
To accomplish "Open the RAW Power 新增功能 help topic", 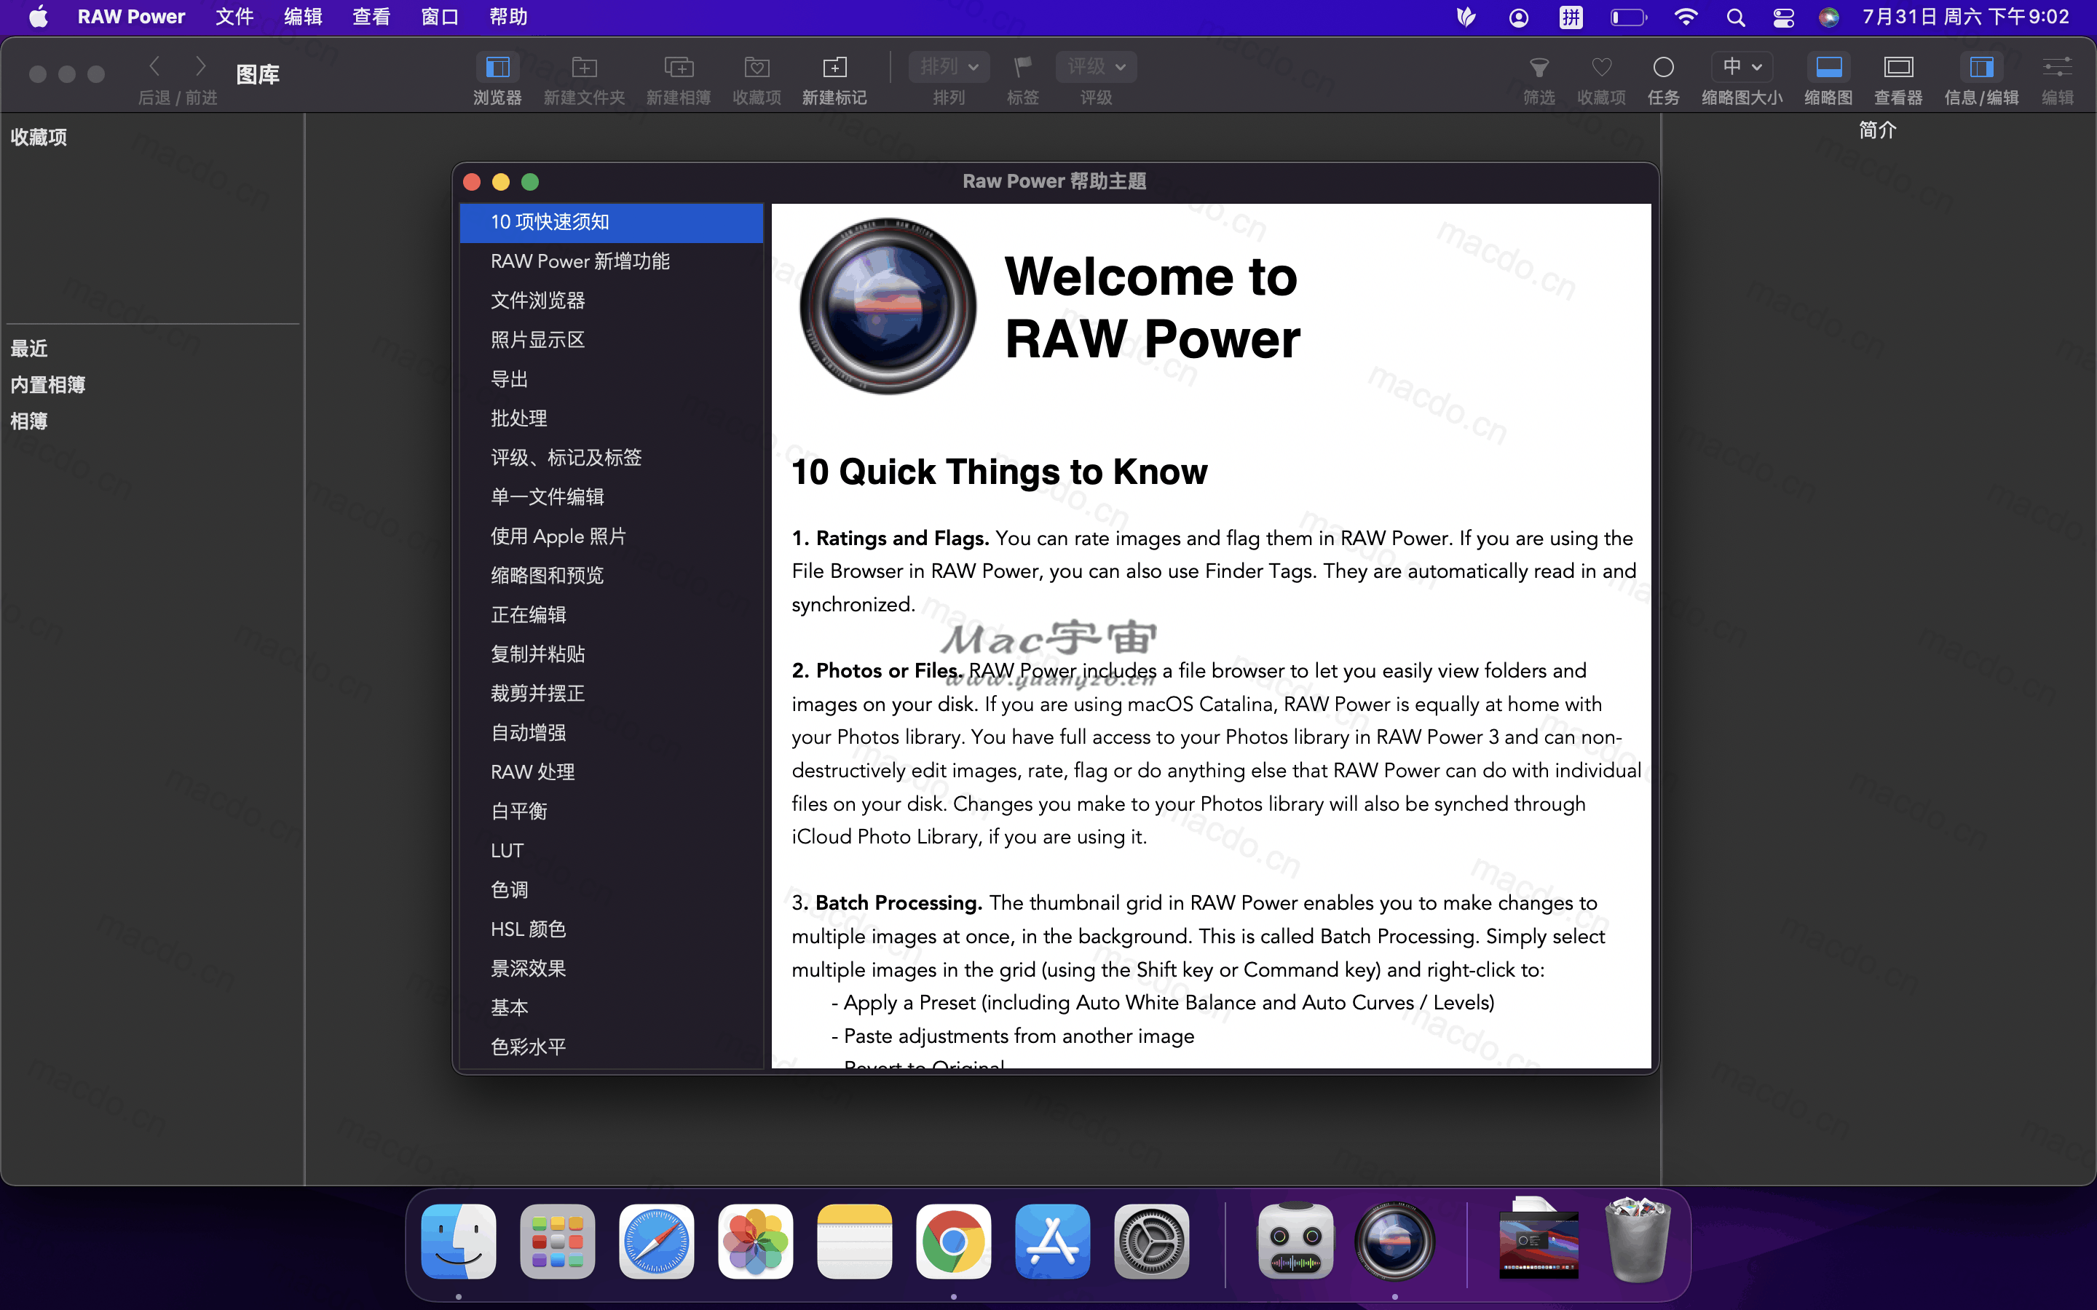I will 579,261.
